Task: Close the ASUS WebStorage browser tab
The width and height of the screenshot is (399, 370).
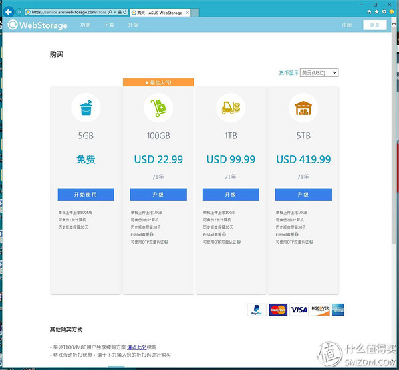Action: 188,13
